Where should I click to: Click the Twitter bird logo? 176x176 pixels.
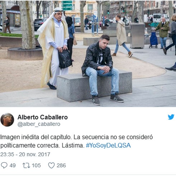(171, 117)
